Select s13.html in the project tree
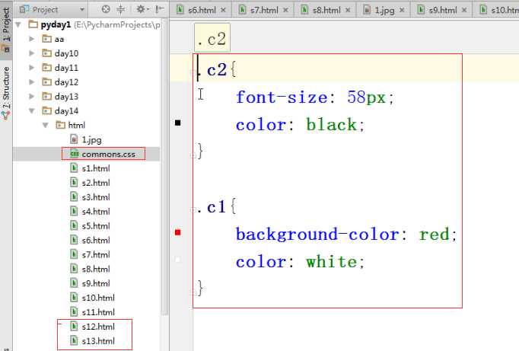 tap(92, 341)
